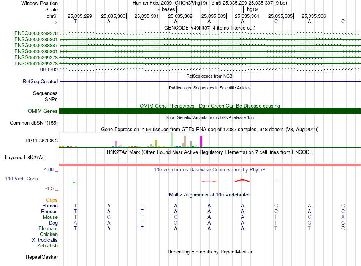Open the RepeatMasker track label
This screenshot has height=266, width=361.
(42, 257)
